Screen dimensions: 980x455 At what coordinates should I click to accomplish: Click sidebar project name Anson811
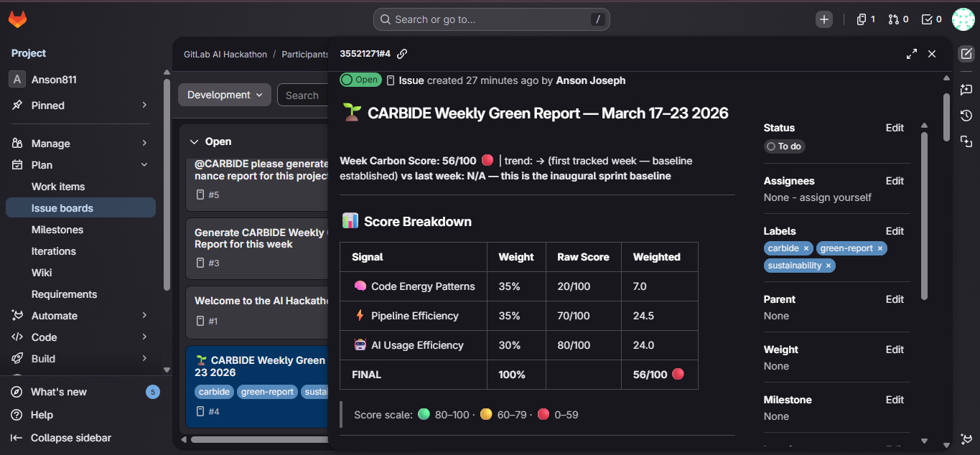point(54,80)
